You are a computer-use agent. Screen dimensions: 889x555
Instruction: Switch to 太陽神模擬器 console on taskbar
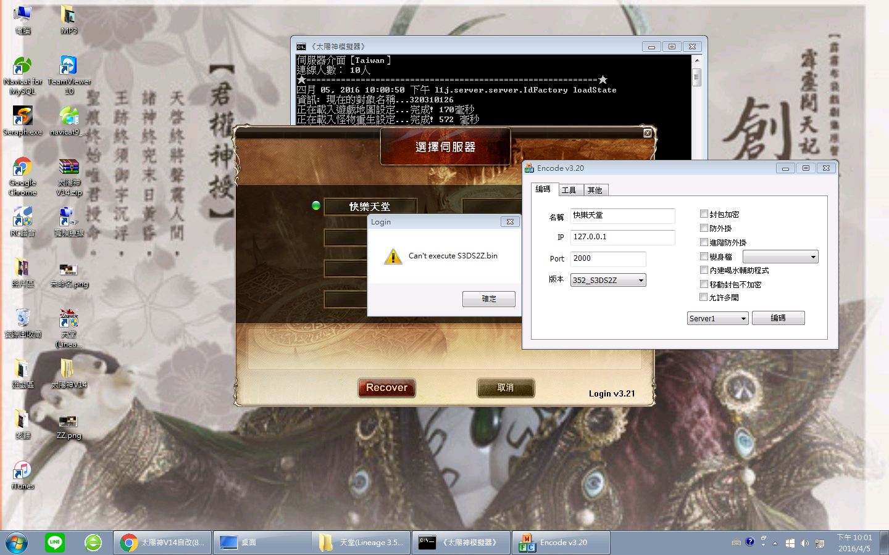click(461, 543)
